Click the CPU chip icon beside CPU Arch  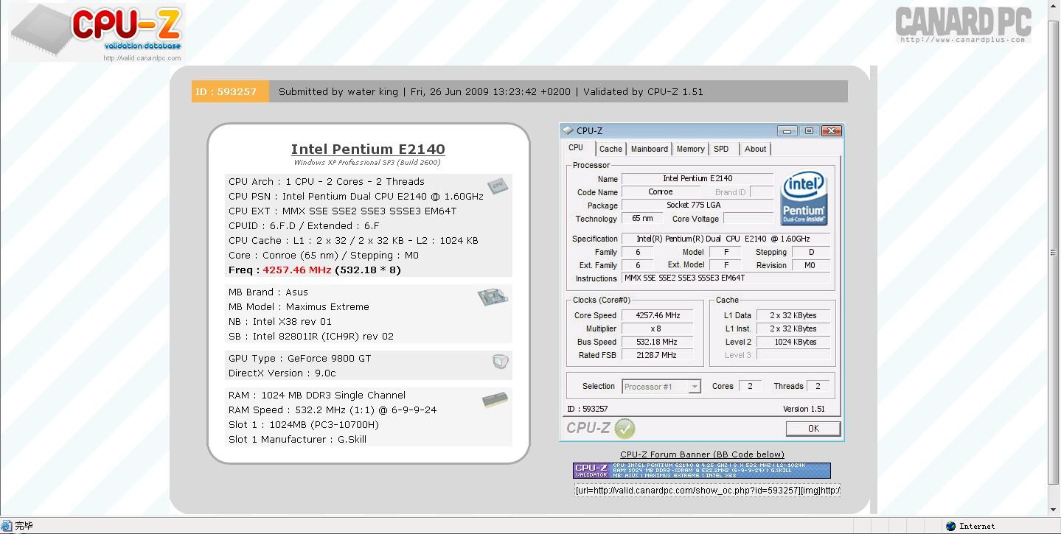498,186
